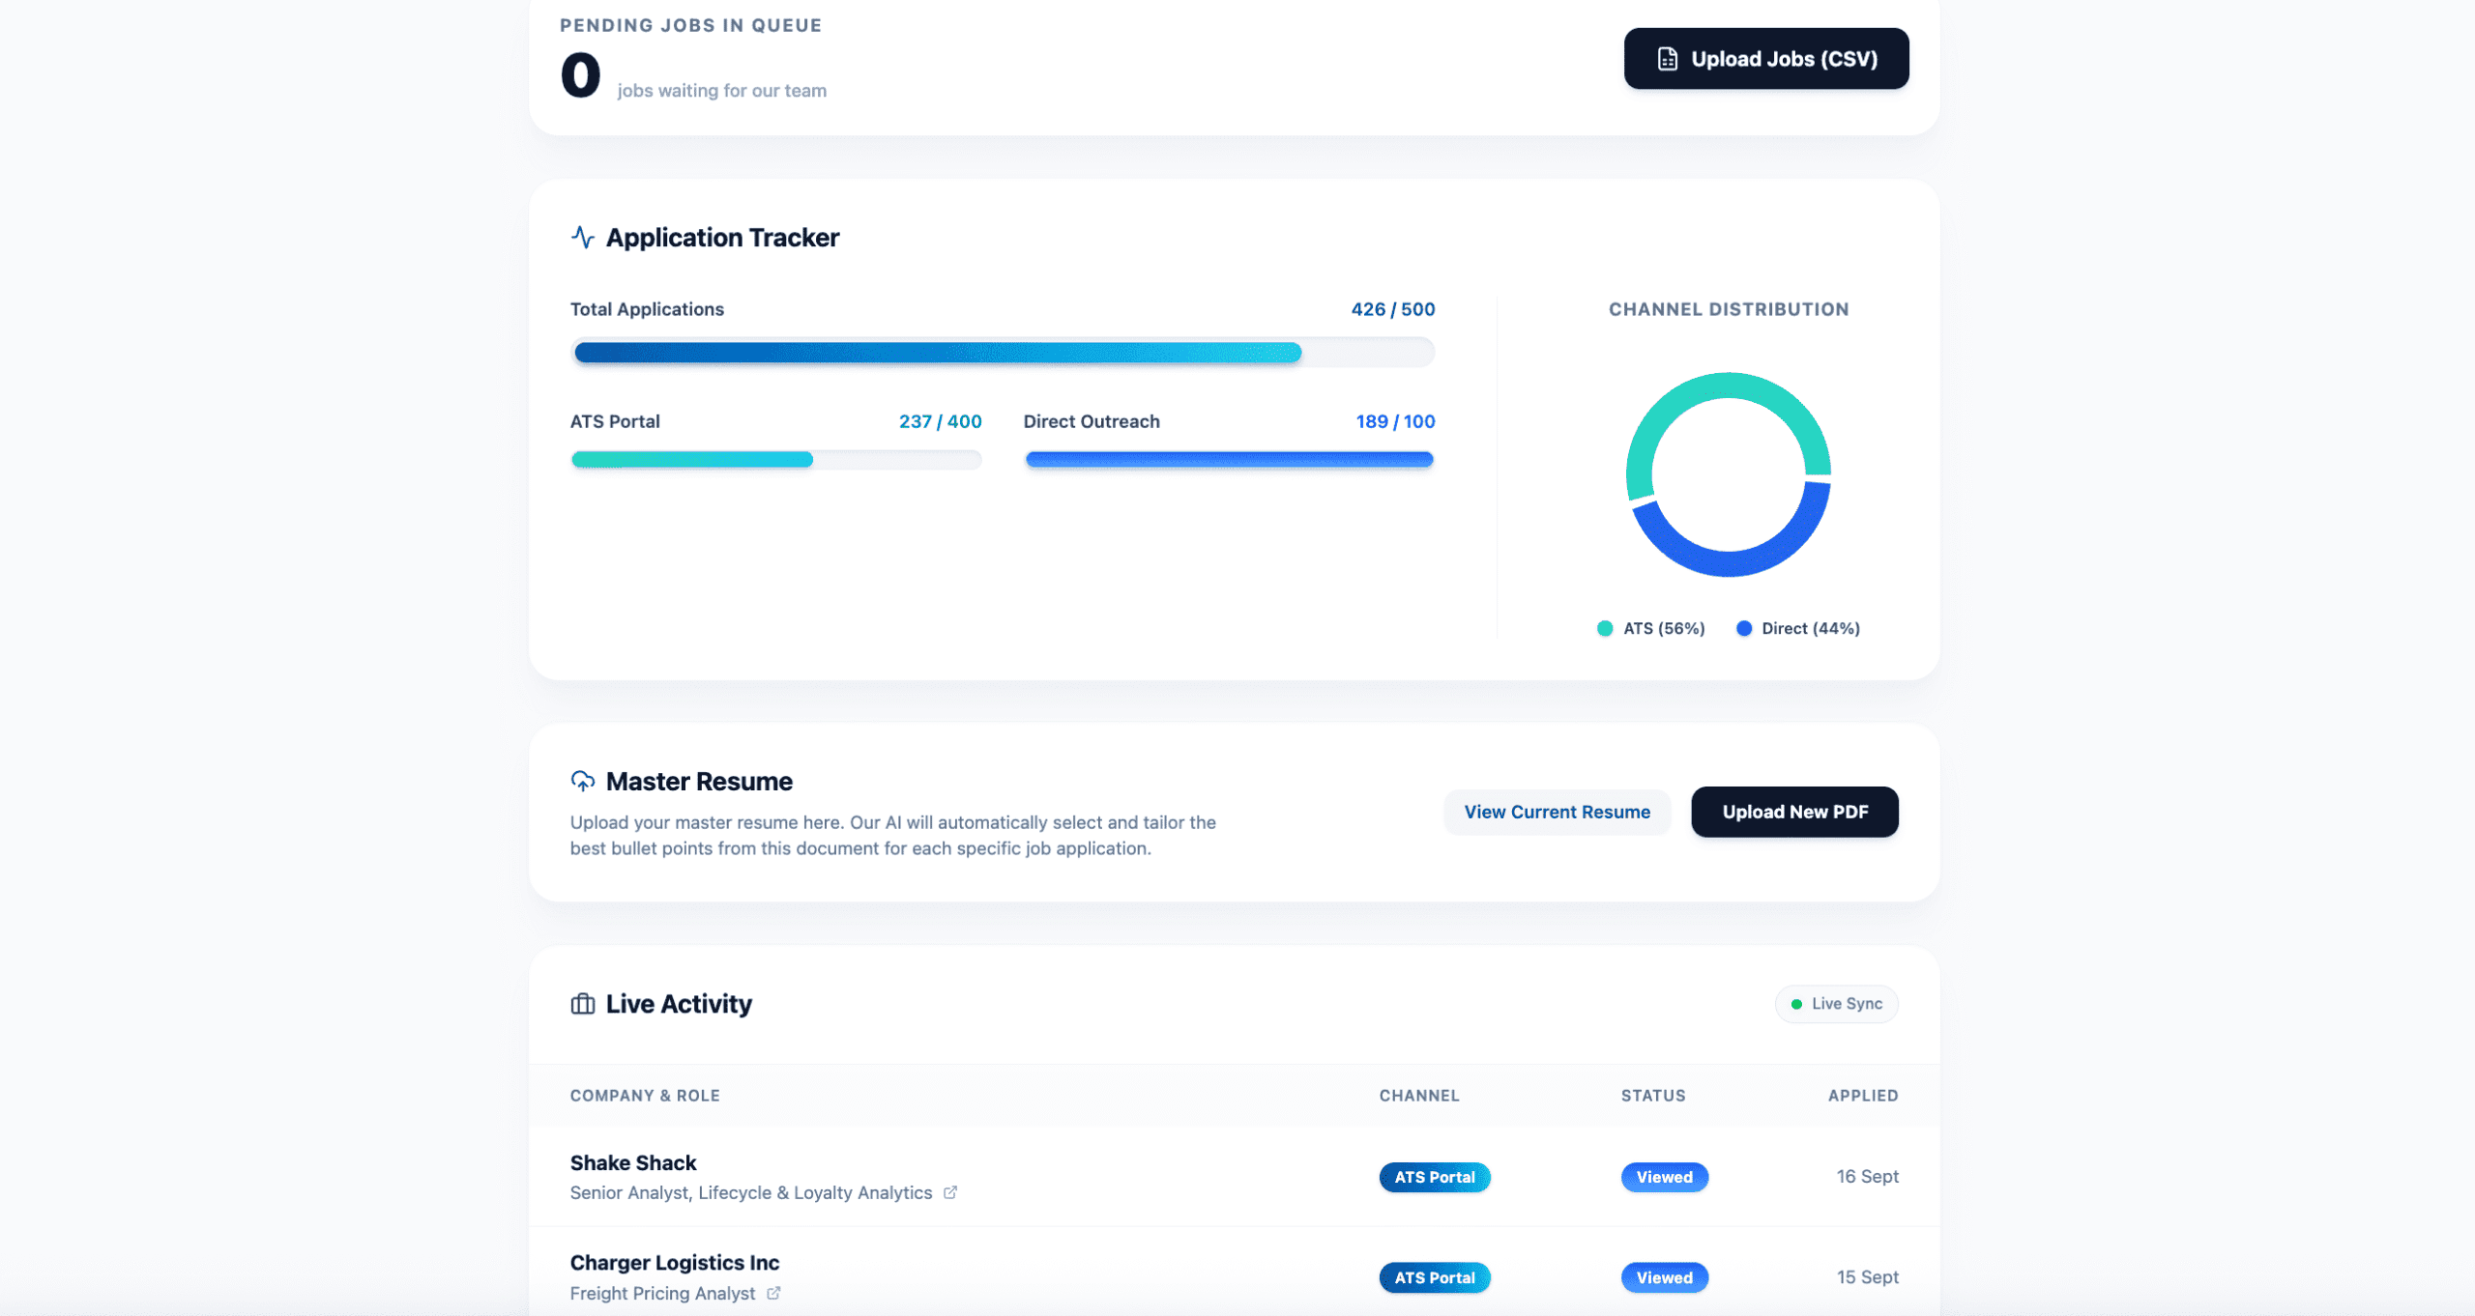
Task: Click the briefcase icon beside Live Activity
Action: [582, 1004]
